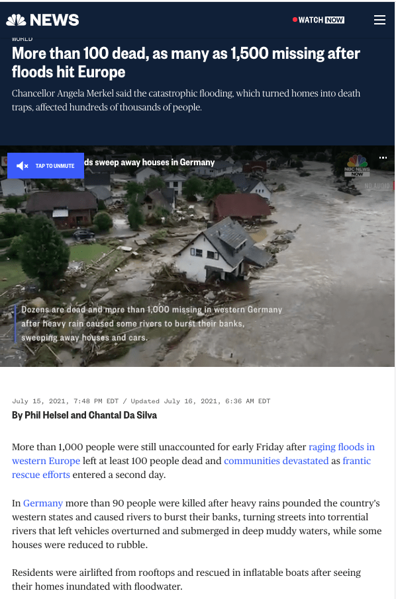The height and width of the screenshot is (599, 396).
Task: Click the video caption text about dozens dead
Action: click(152, 323)
